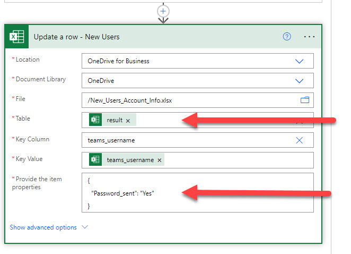Expand the Document Library dropdown chevron
Screen dimensions: 351x254
tap(299, 81)
